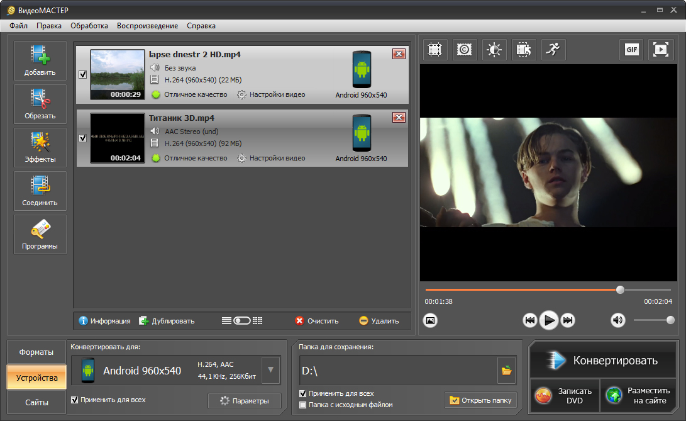Remove lapse dnestr 2 HD.mp4 with red X
Viewport: 686px width, 421px height.
click(x=399, y=54)
